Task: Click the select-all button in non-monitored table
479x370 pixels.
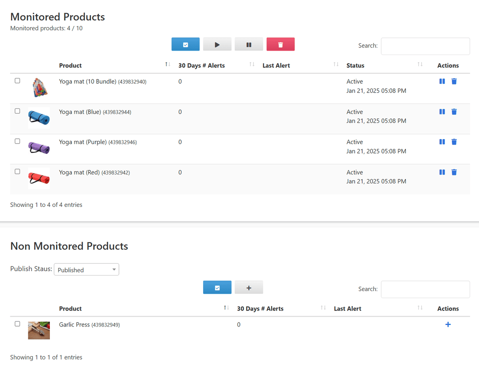Action: point(217,287)
